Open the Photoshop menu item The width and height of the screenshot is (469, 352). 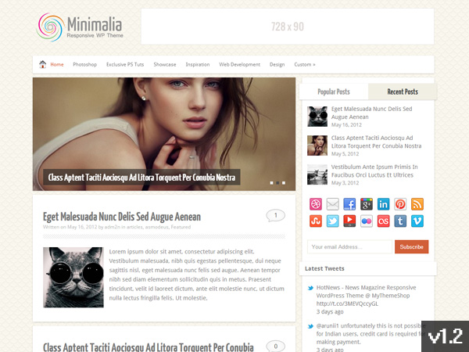coord(85,64)
